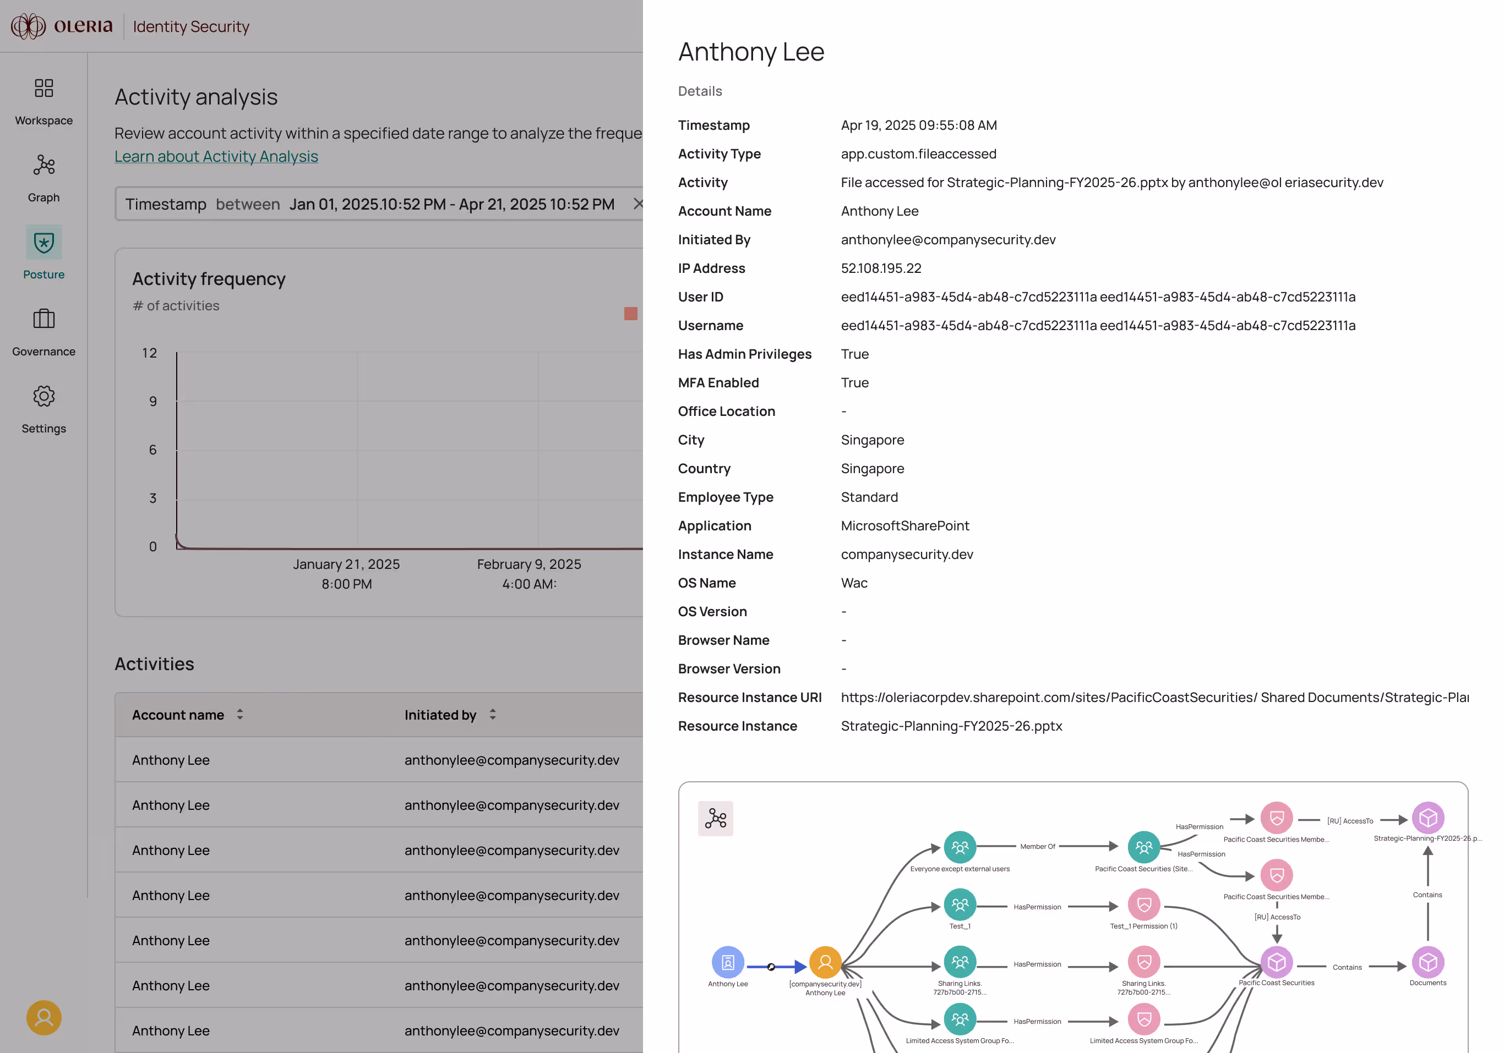The image size is (1504, 1053).
Task: Select the Posture shield icon
Action: tap(44, 243)
